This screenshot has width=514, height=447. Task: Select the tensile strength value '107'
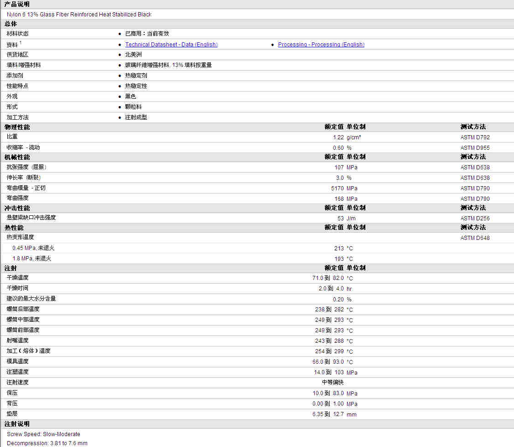pos(339,168)
